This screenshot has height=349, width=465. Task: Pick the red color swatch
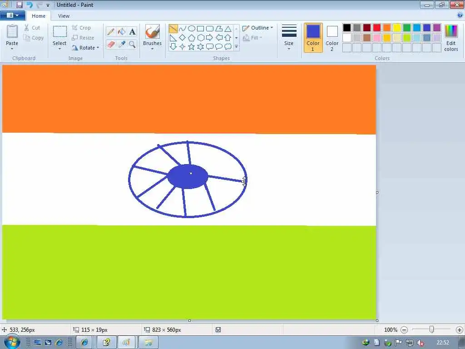[376, 28]
